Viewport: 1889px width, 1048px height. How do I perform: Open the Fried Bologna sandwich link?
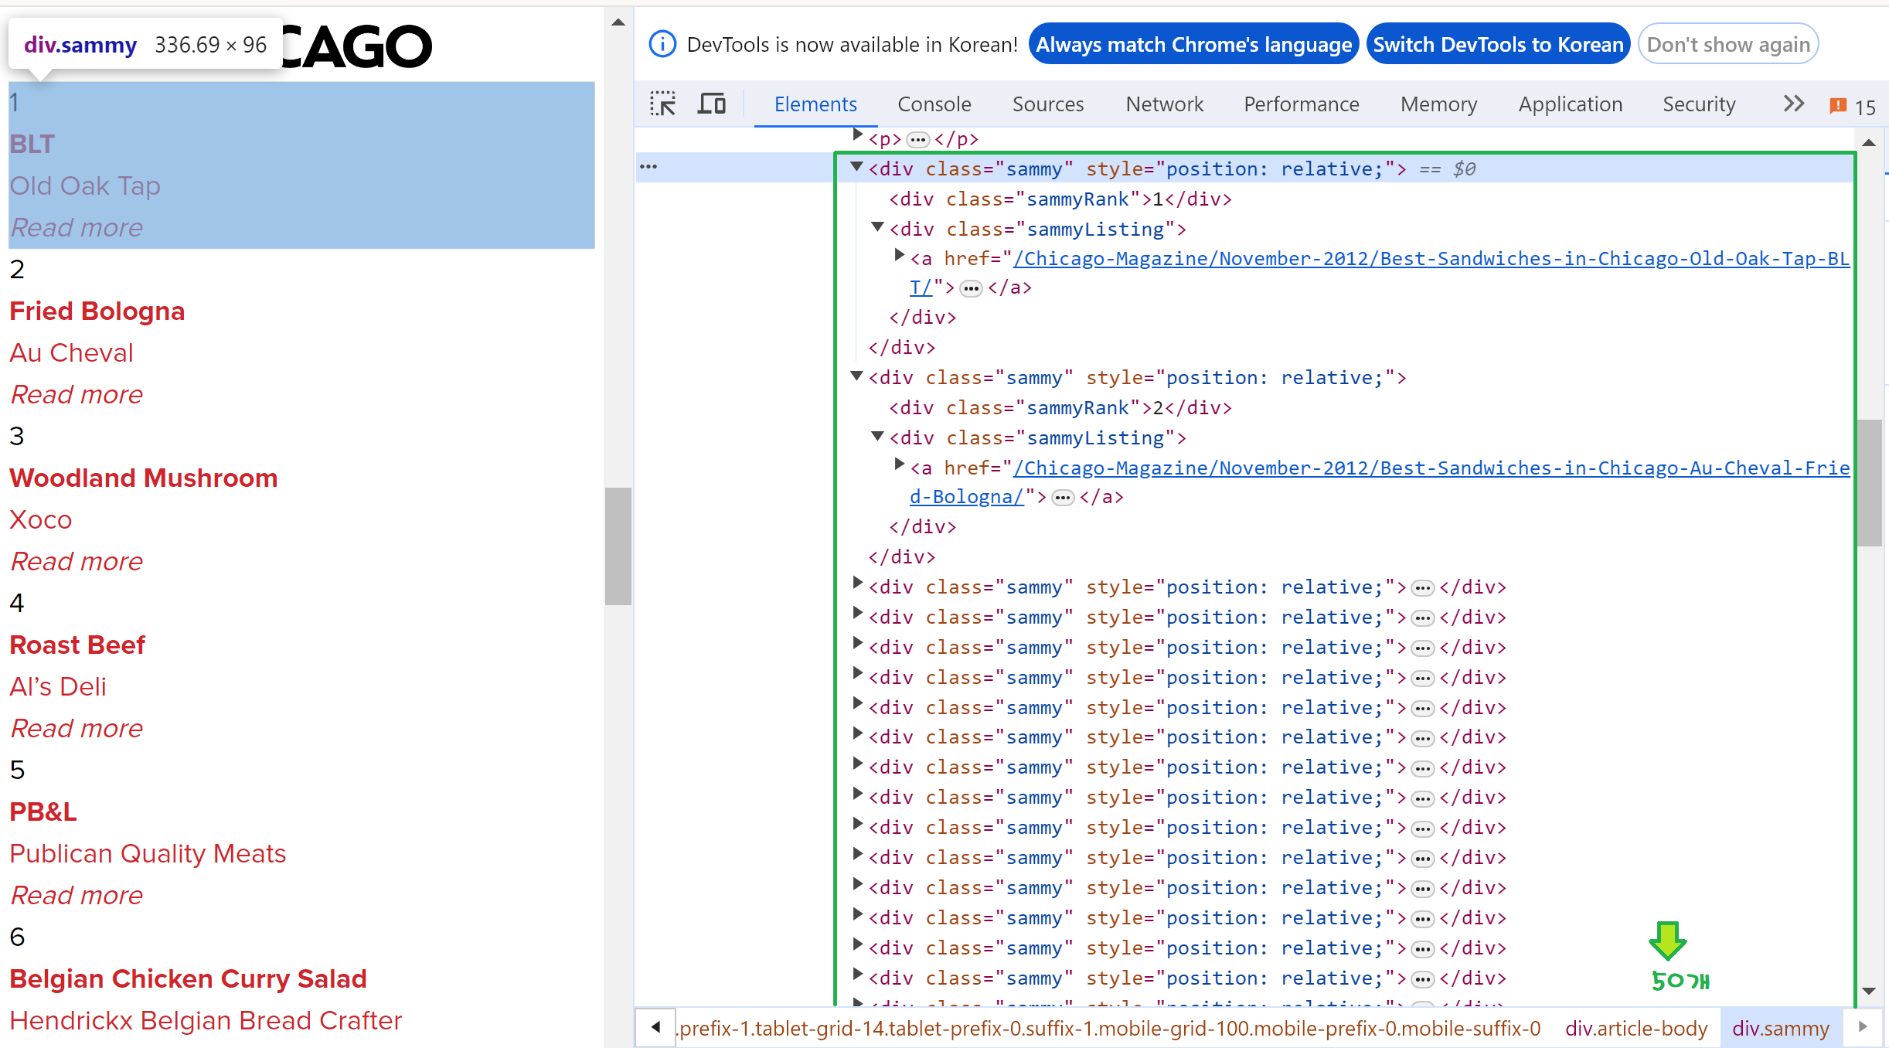97,311
